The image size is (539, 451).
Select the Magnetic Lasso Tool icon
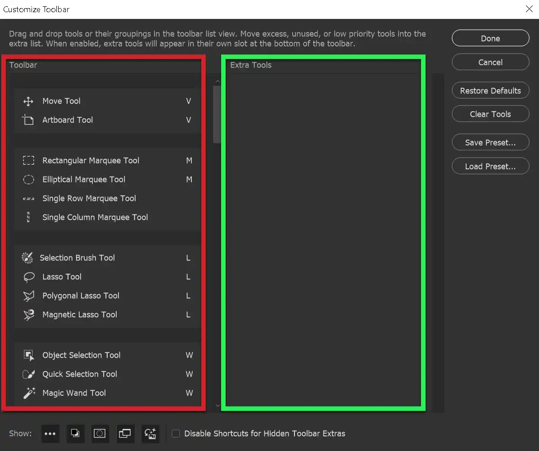[28, 314]
